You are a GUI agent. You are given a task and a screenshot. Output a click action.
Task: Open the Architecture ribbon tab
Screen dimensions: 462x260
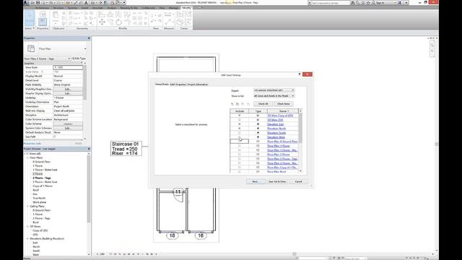coord(42,8)
